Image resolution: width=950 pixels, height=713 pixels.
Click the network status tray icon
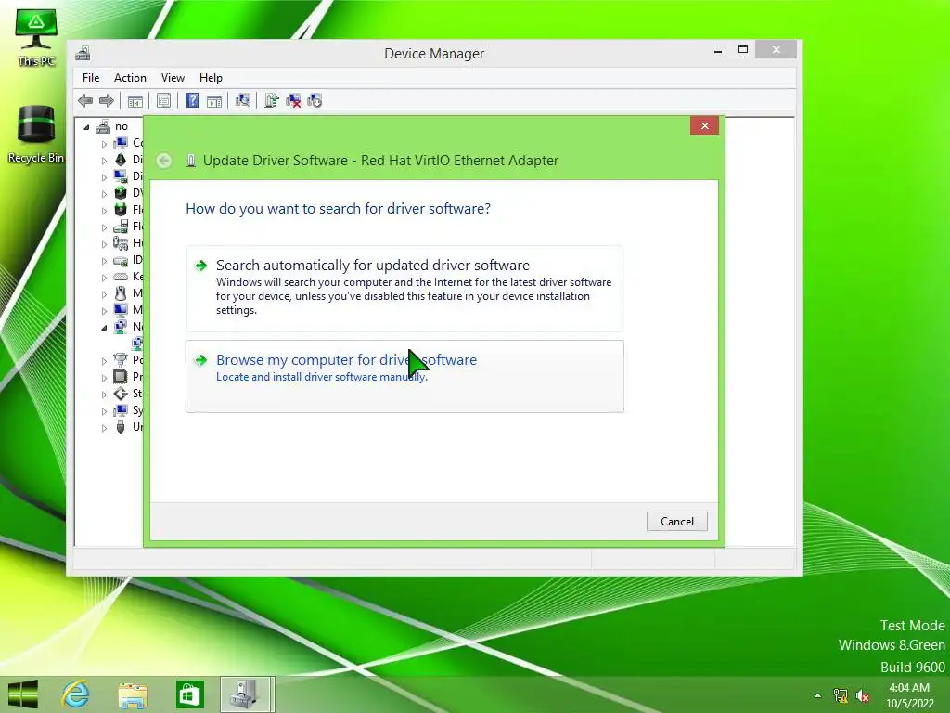pos(841,695)
